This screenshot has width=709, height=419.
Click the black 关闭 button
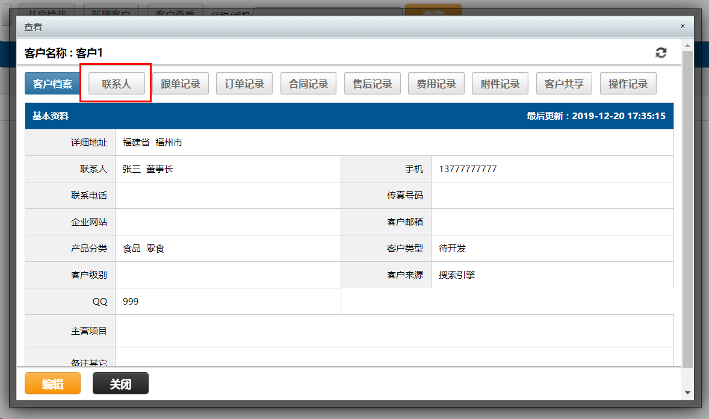(x=120, y=383)
